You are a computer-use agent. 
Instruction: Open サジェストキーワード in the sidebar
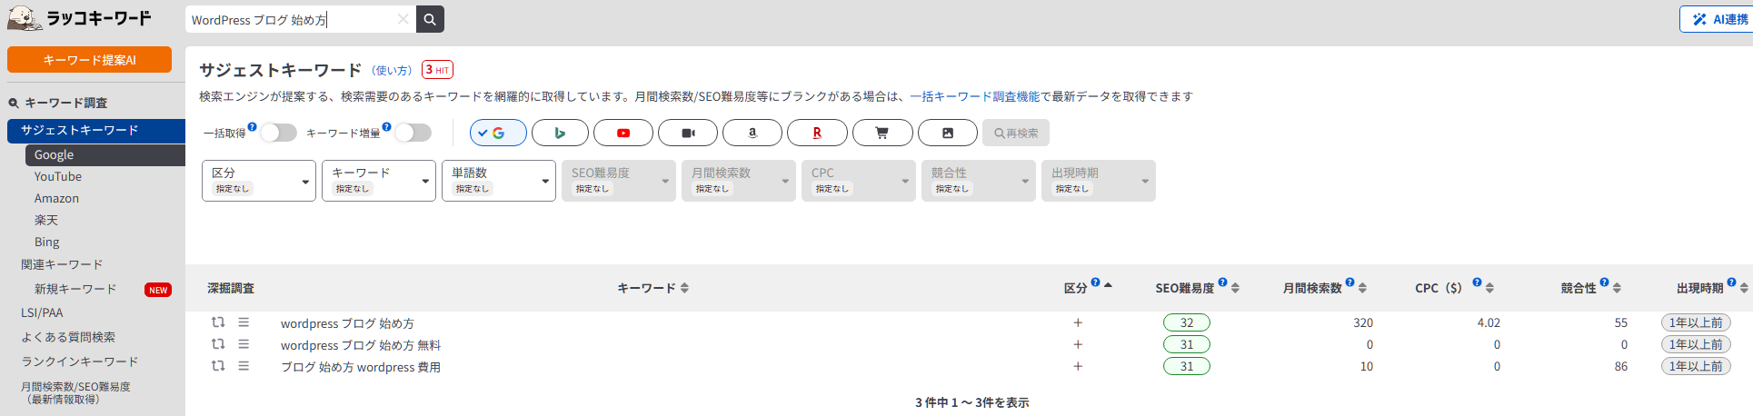tap(96, 131)
